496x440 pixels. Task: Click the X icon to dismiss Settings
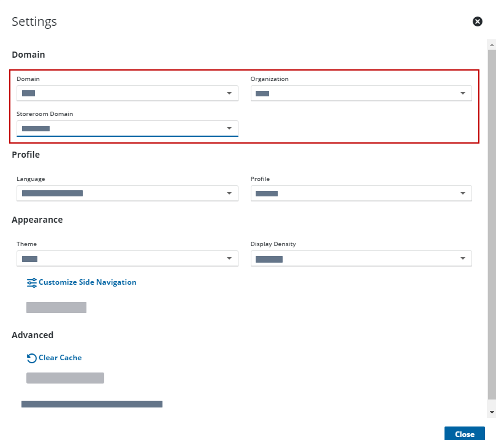[x=478, y=21]
